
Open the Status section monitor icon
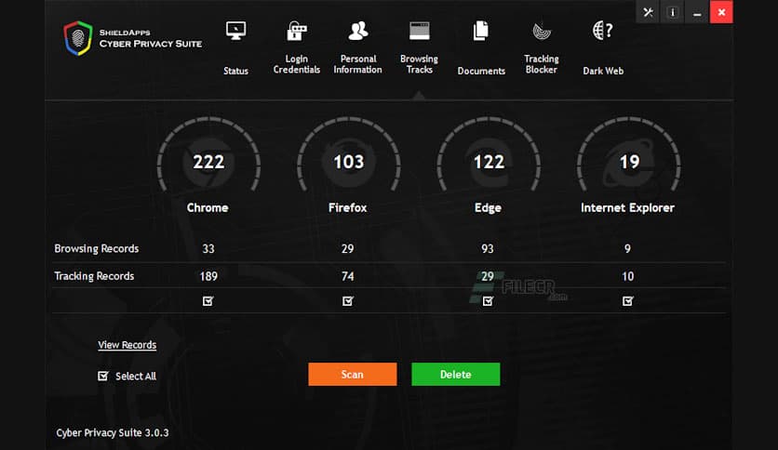coord(235,31)
